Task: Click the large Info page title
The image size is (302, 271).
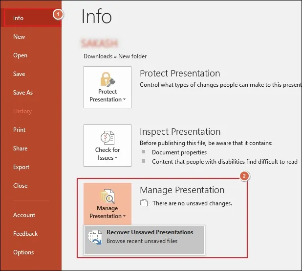Action: tap(96, 17)
